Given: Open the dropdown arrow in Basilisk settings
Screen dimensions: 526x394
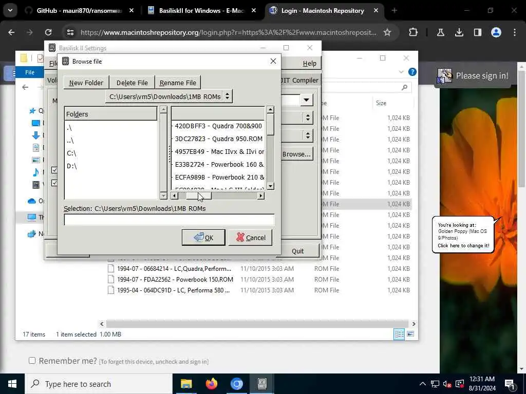Looking at the screenshot, I should coord(306,100).
